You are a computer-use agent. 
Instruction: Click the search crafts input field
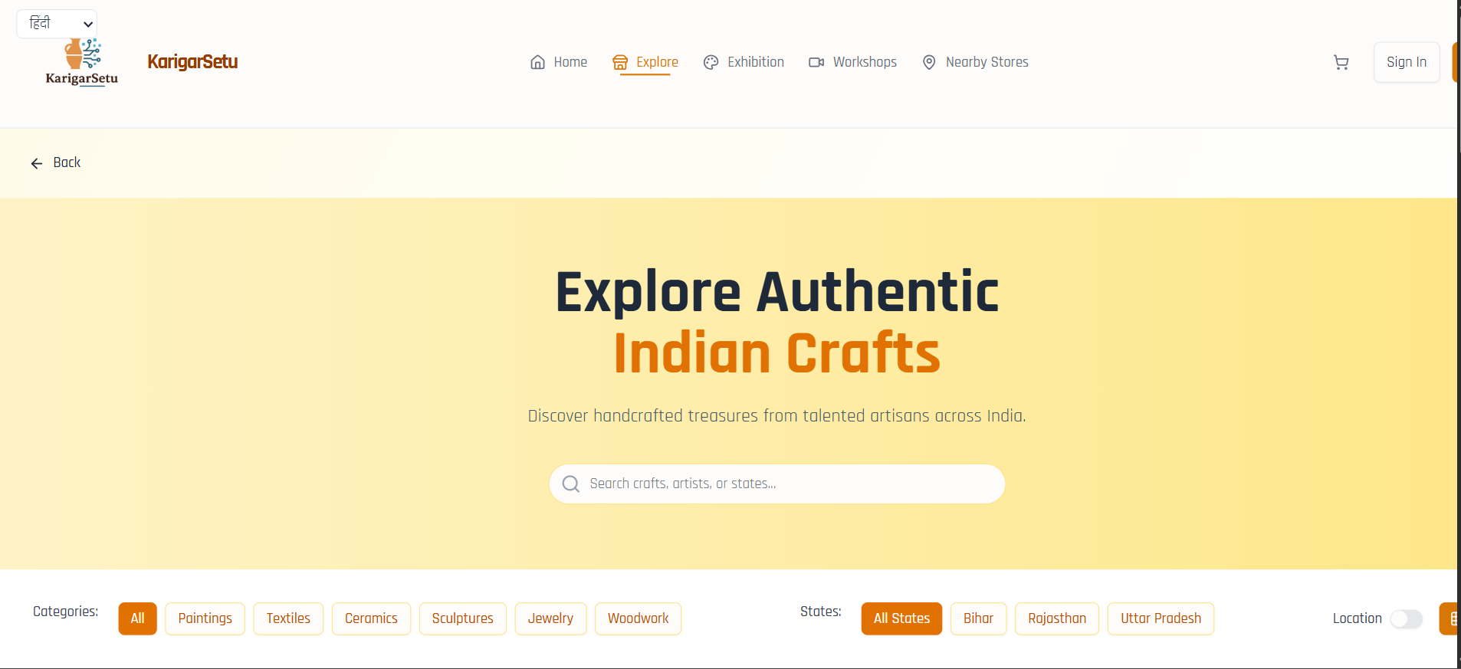[x=777, y=484]
